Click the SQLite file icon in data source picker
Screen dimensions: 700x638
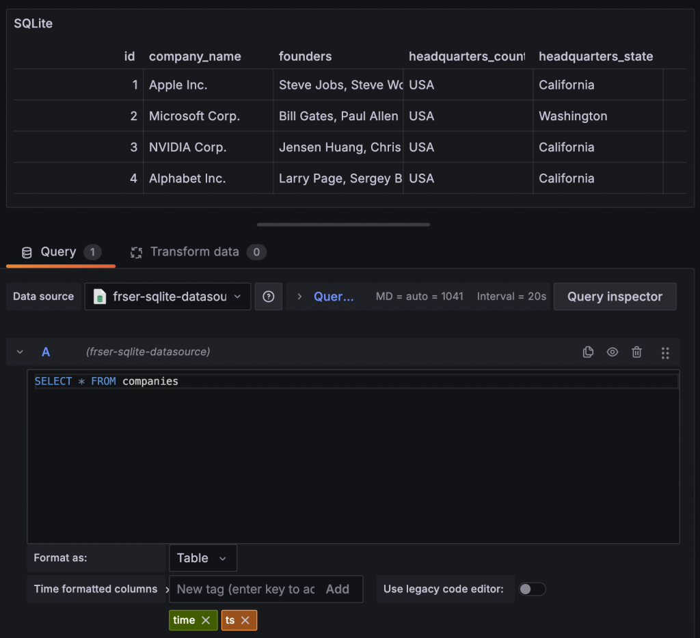point(100,296)
